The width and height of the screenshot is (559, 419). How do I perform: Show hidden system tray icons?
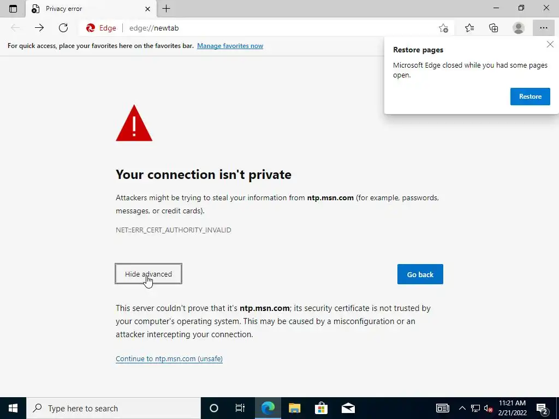coord(462,408)
